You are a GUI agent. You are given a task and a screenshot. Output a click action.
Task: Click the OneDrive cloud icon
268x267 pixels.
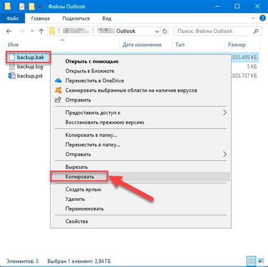click(x=58, y=81)
